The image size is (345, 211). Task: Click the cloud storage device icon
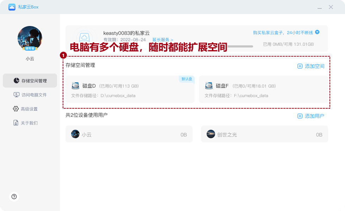pos(84,37)
